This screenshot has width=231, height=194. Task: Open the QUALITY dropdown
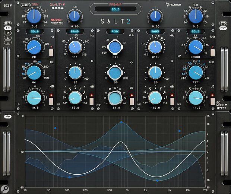[57, 4]
